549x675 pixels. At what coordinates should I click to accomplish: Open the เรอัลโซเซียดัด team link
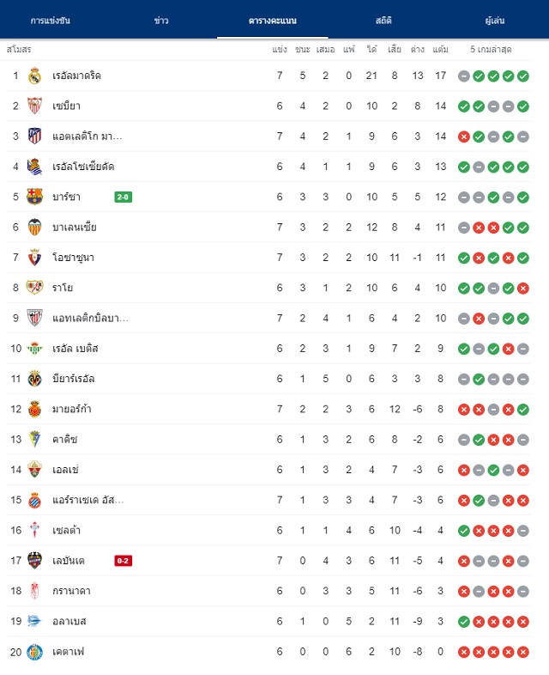click(83, 167)
